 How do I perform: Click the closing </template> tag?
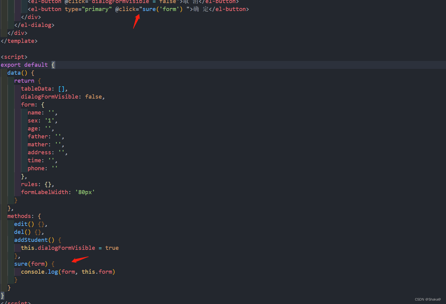(19, 41)
